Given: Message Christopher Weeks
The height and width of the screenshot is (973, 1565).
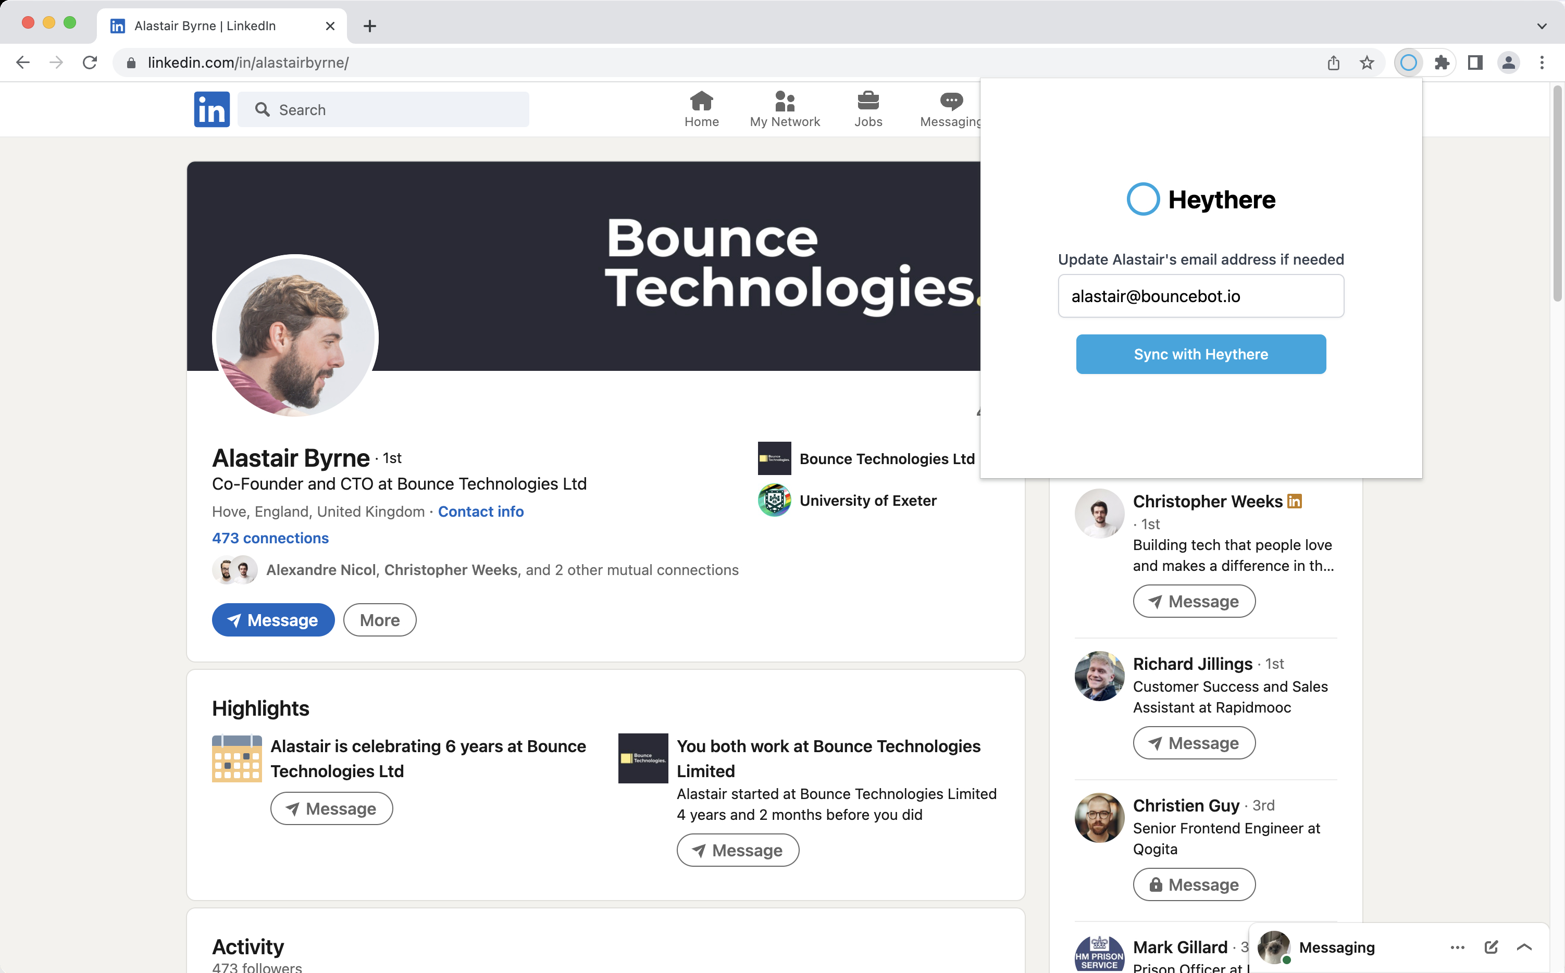Looking at the screenshot, I should click(1194, 601).
